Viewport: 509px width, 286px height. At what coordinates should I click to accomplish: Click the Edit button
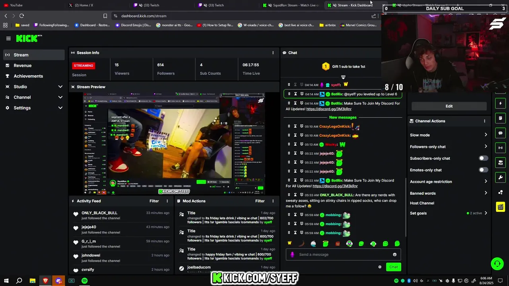(x=449, y=106)
